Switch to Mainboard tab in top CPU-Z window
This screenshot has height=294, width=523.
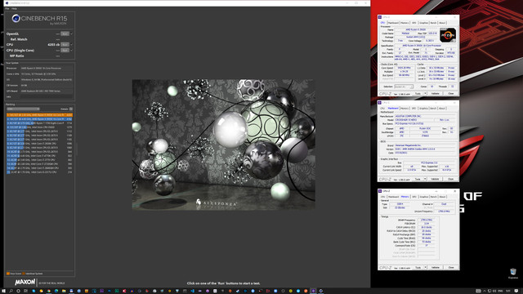pos(393,23)
